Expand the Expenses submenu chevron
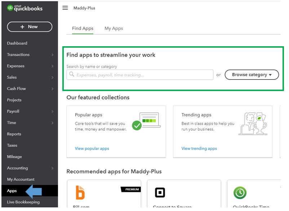The width and height of the screenshot is (289, 211). (53, 66)
